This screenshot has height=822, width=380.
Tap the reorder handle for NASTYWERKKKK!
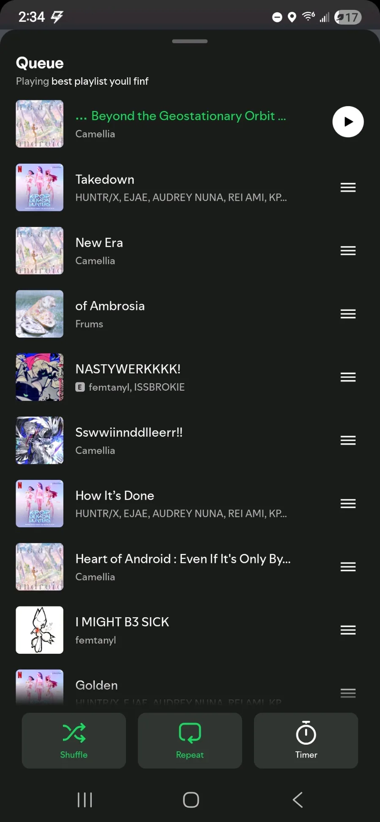348,377
